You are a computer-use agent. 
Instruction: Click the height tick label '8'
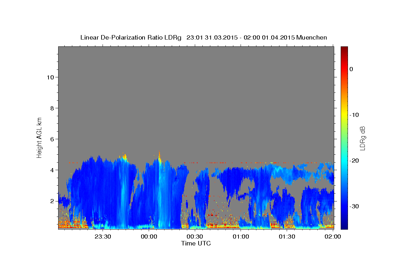pos(52,108)
